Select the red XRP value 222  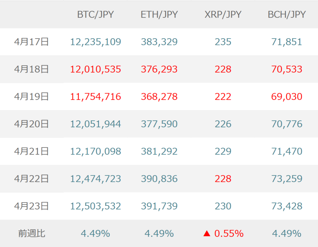click(x=223, y=97)
